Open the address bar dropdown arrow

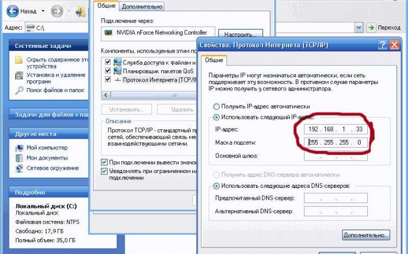click(359, 27)
